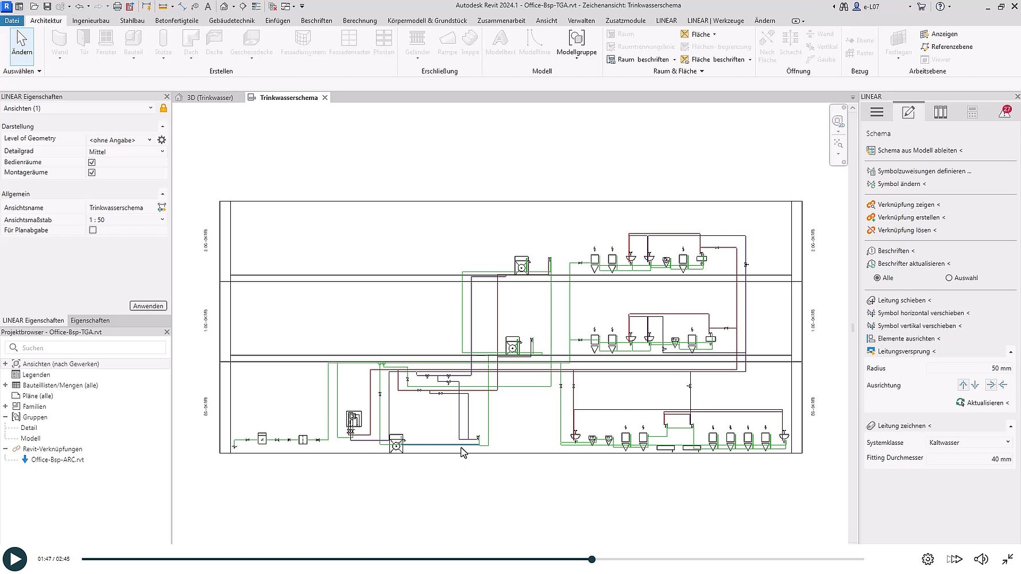Image resolution: width=1021 pixels, height=574 pixels.
Task: Expand the Familien tree node
Action: coord(6,406)
